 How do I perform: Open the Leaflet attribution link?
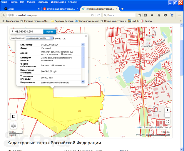pyautogui.click(x=139, y=127)
